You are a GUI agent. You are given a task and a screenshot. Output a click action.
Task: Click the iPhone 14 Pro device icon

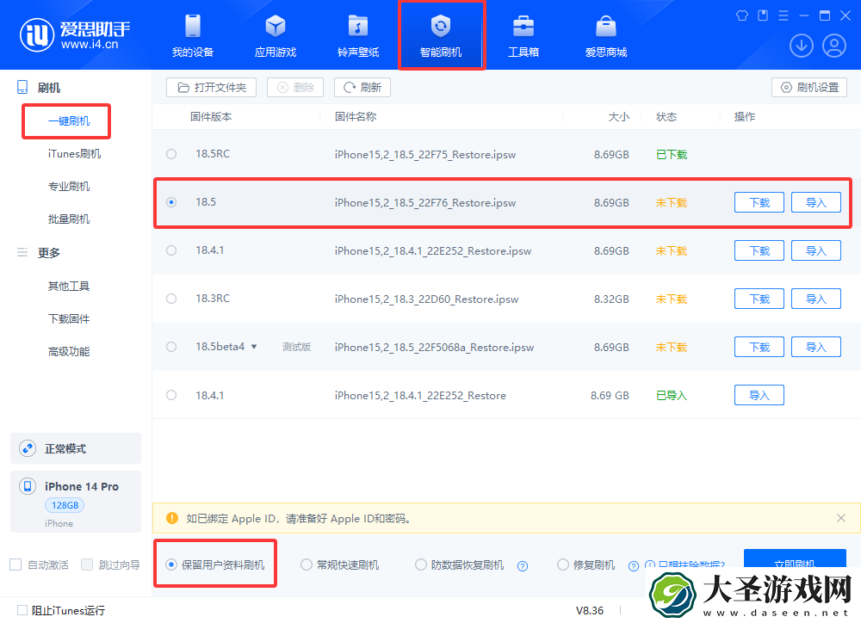tap(28, 486)
